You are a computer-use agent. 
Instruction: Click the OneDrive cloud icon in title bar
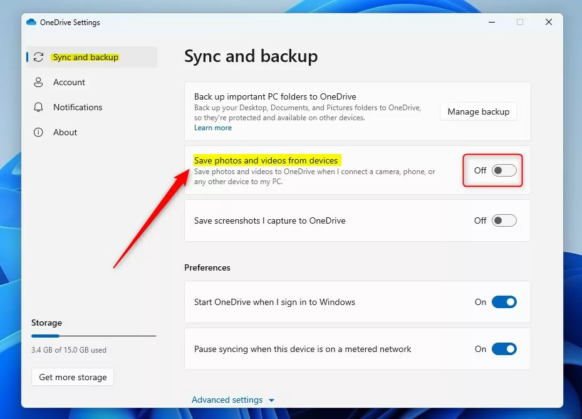pyautogui.click(x=31, y=22)
